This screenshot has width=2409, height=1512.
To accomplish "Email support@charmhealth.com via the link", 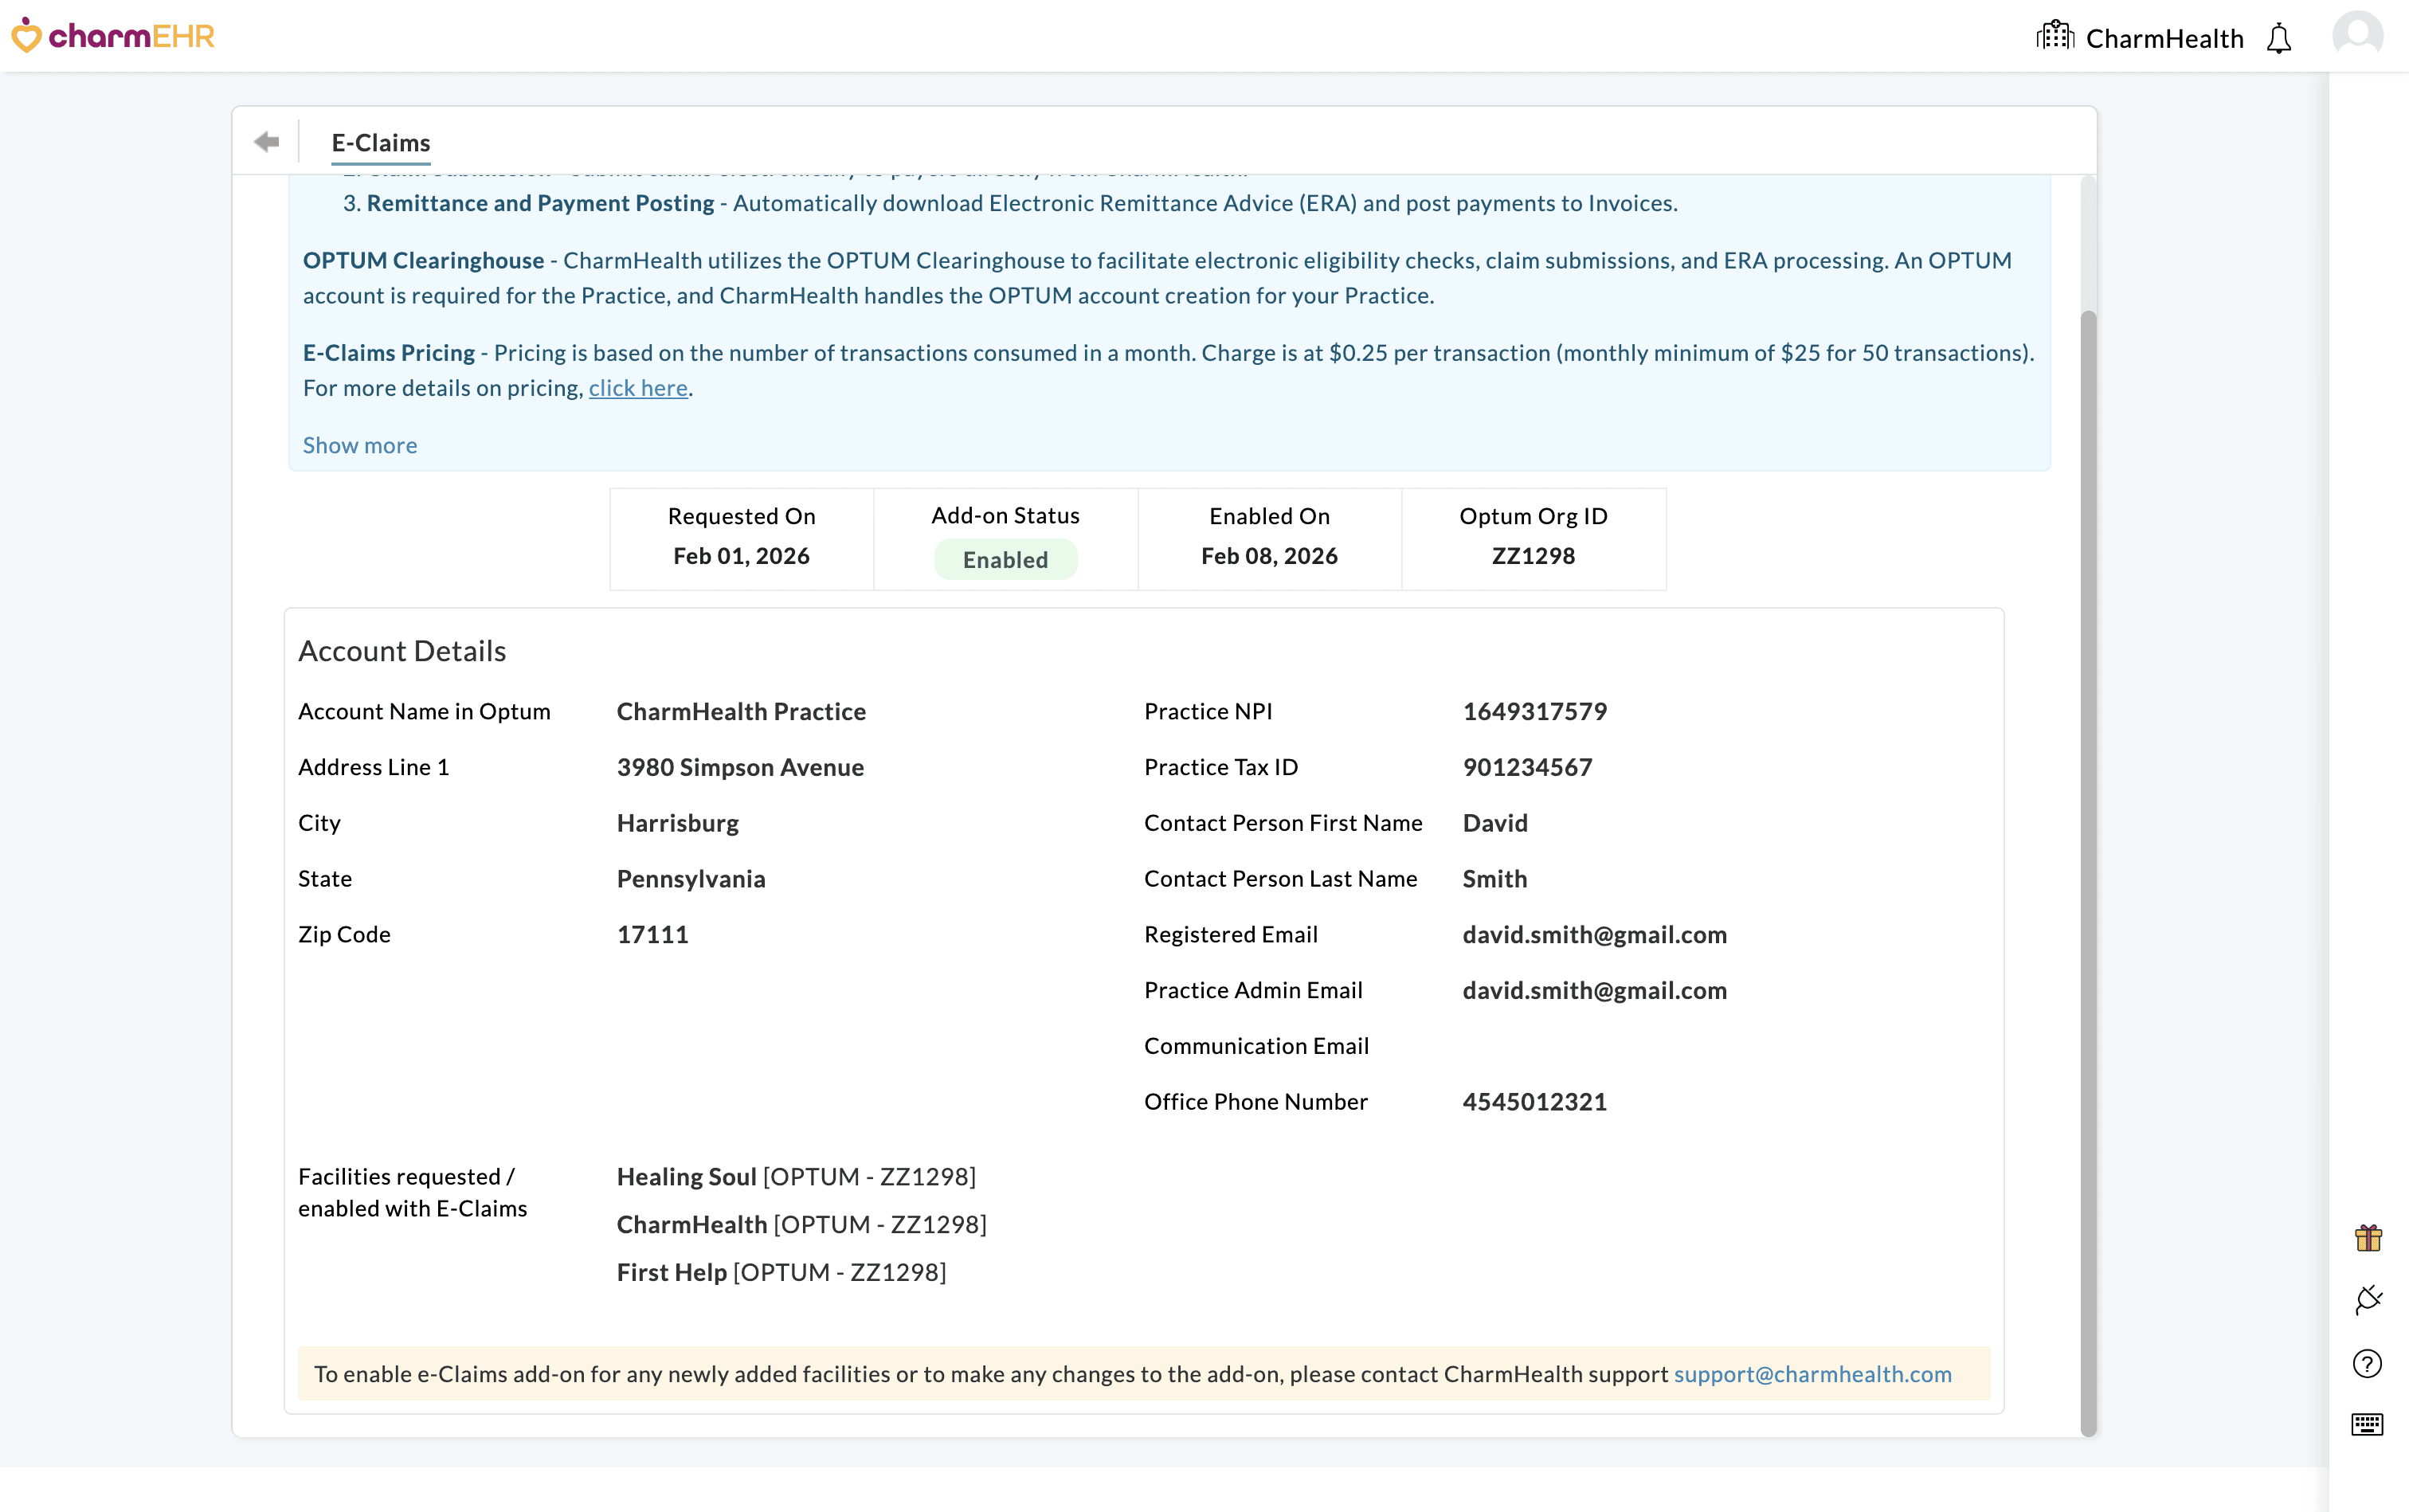I will pos(1812,1373).
